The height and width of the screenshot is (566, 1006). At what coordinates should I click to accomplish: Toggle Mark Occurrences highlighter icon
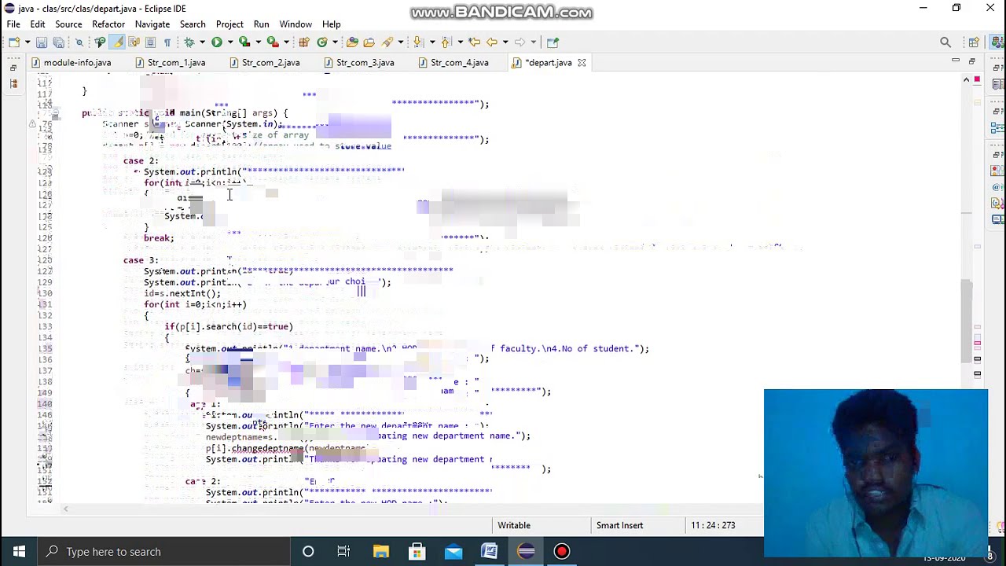click(116, 42)
